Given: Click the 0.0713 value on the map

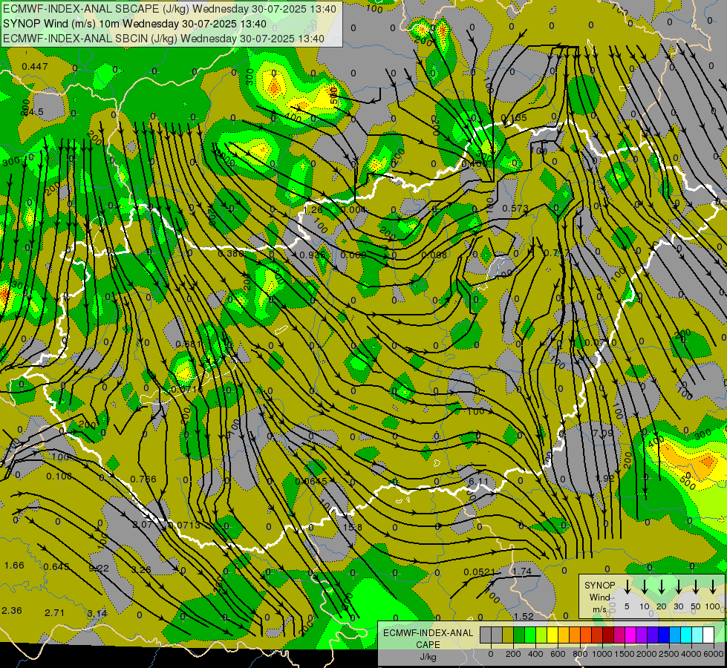Looking at the screenshot, I should [184, 525].
